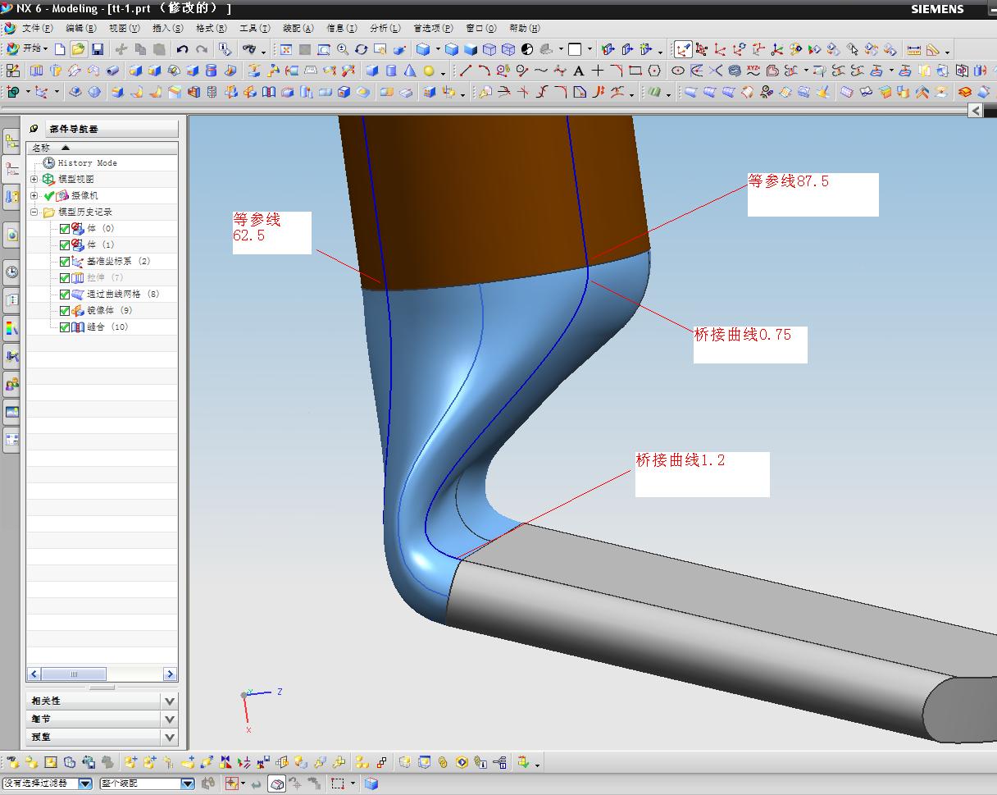Toggle the 通过曲线网格 (8) checkbox

65,295
